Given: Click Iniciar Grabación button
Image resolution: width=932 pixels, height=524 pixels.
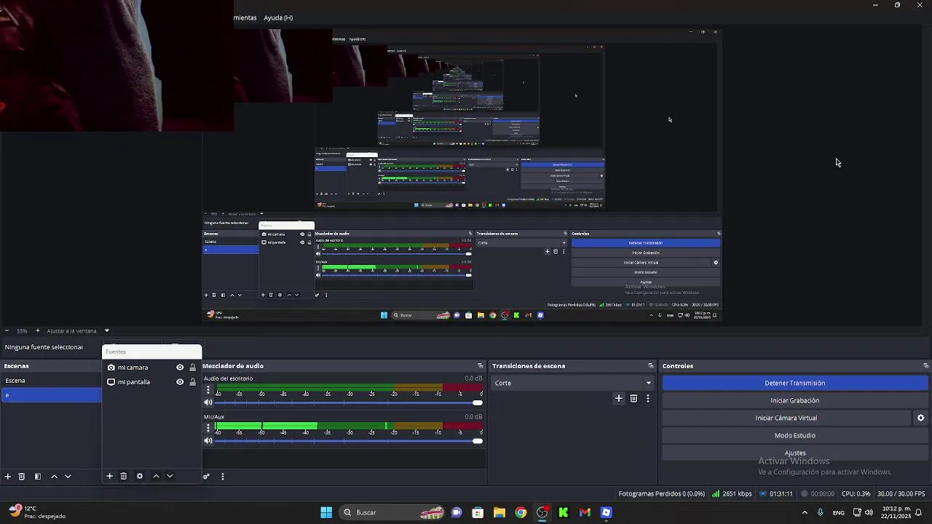Looking at the screenshot, I should click(x=794, y=400).
